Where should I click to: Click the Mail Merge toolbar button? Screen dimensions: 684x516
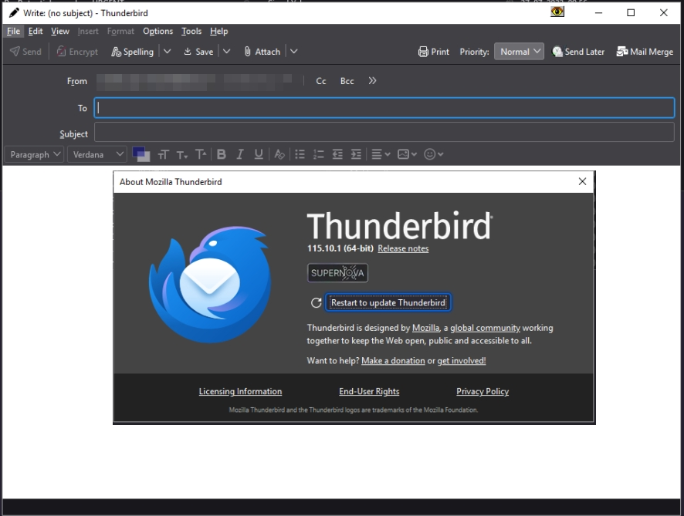click(x=645, y=52)
